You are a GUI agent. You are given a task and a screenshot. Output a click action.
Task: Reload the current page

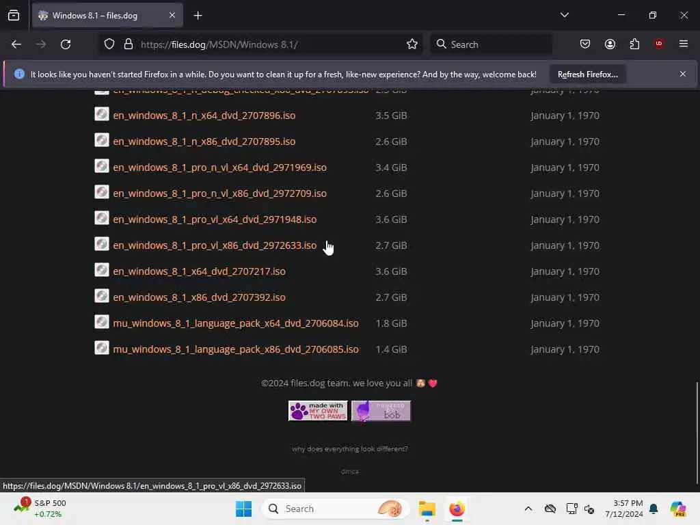point(66,44)
